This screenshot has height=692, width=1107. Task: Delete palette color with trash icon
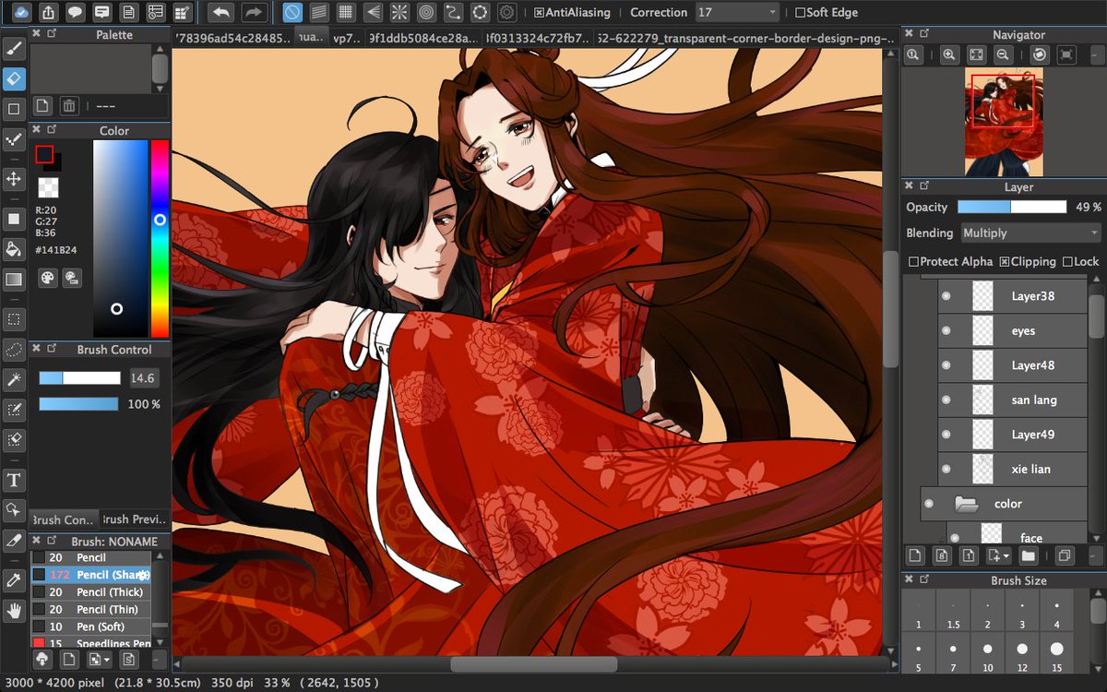pos(69,106)
